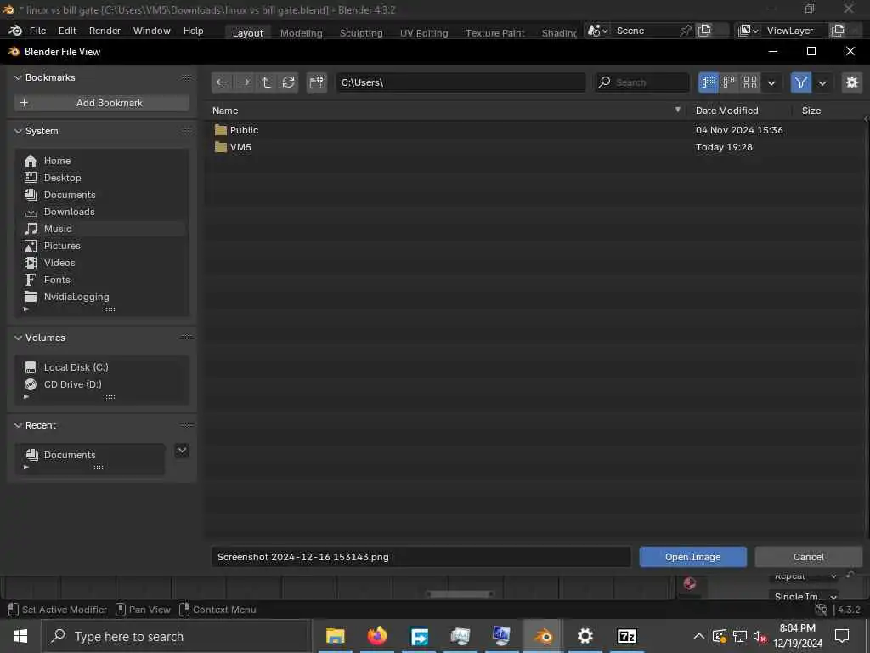Image resolution: width=870 pixels, height=653 pixels.
Task: Click the file path field
Action: click(460, 82)
